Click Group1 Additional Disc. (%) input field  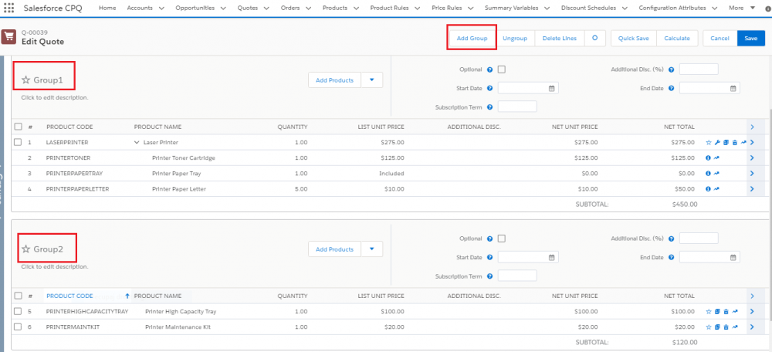tap(699, 69)
